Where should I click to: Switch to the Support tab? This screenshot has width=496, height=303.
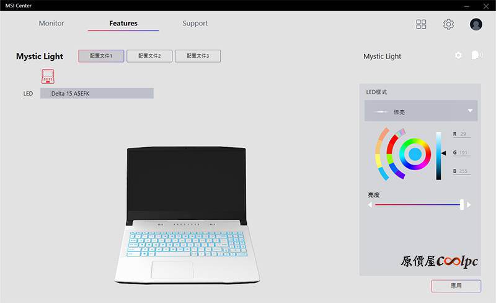coord(195,24)
